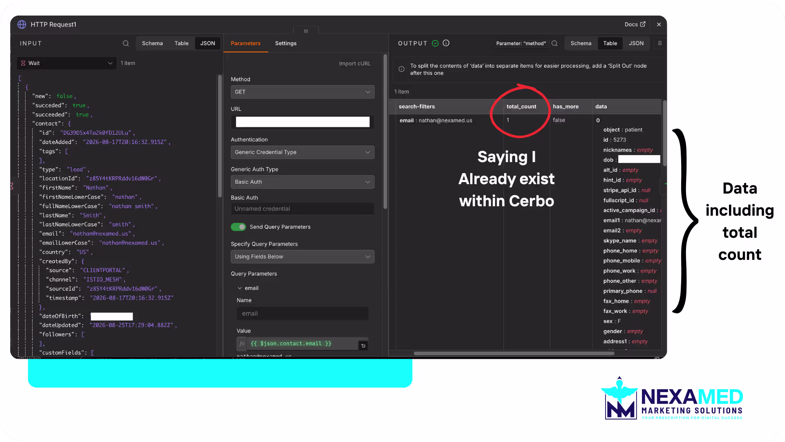Screen dimensions: 785x442
Task: Search the input data with magnifier icon
Action: click(x=126, y=43)
